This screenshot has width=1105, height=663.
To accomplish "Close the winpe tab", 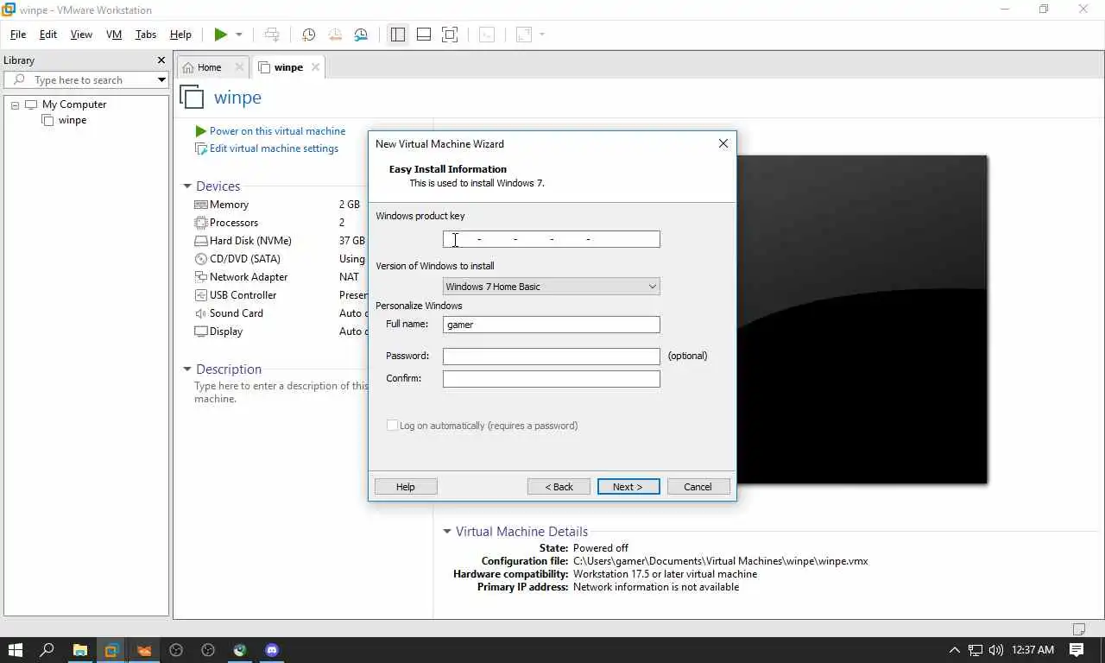I will point(315,67).
